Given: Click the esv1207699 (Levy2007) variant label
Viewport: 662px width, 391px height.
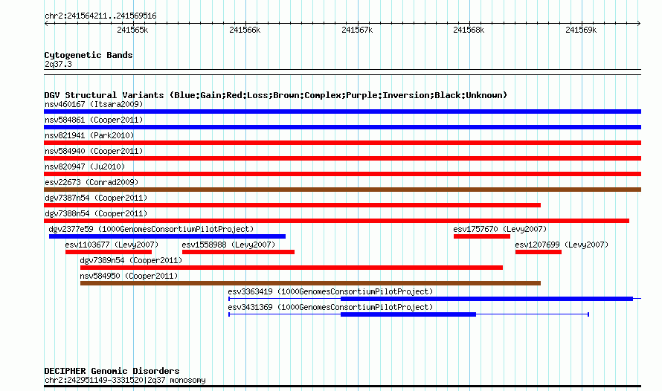Looking at the screenshot, I should click(562, 245).
